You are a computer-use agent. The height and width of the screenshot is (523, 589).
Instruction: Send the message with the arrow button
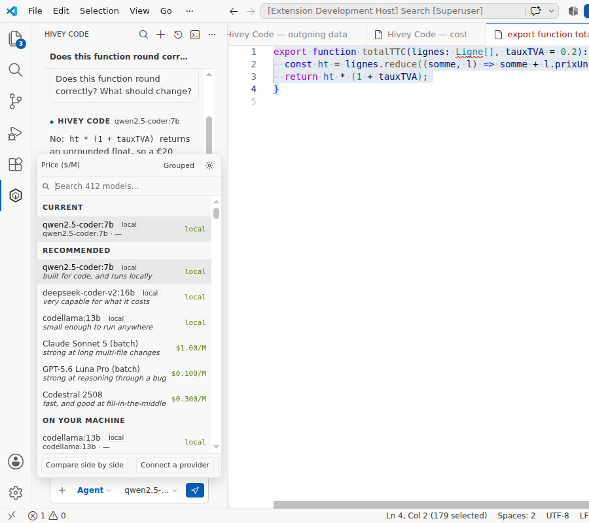(x=195, y=490)
